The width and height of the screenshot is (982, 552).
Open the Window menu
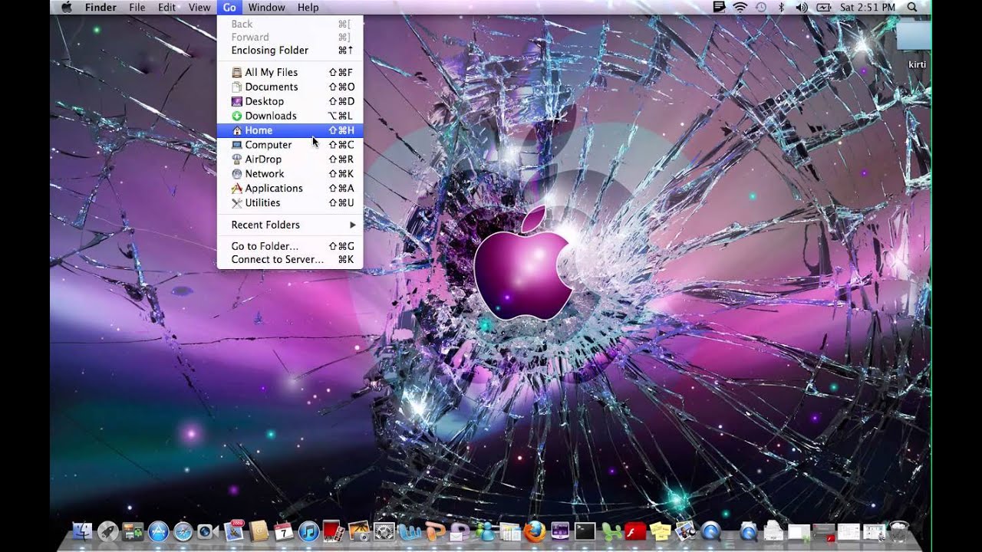[x=266, y=7]
